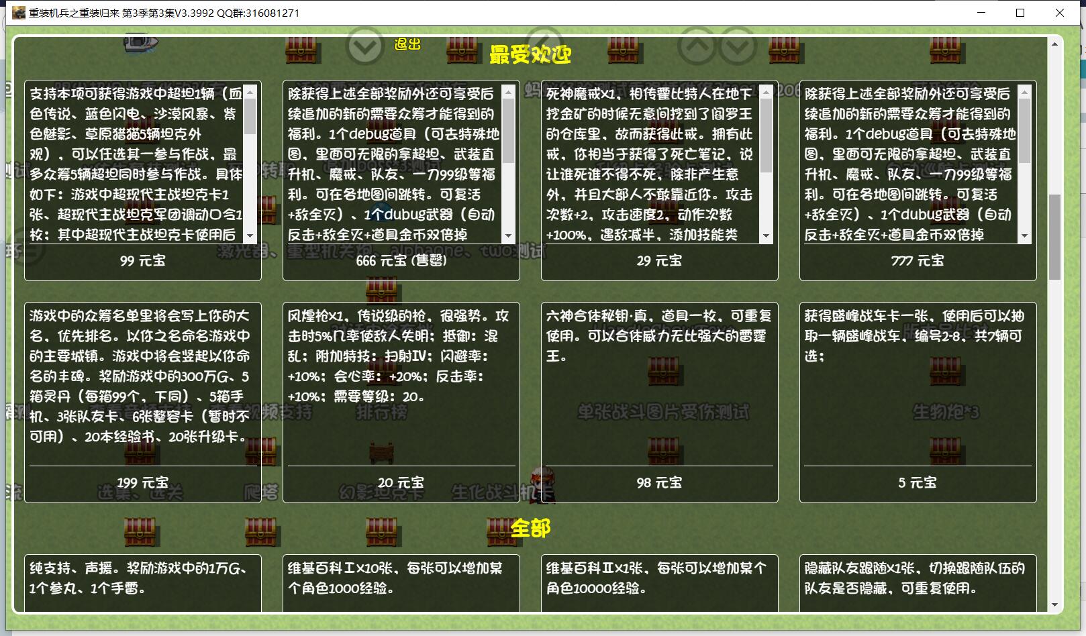Image resolution: width=1086 pixels, height=636 pixels.
Task: Click the 六神合体秘钥·真 description text
Action: (659, 336)
